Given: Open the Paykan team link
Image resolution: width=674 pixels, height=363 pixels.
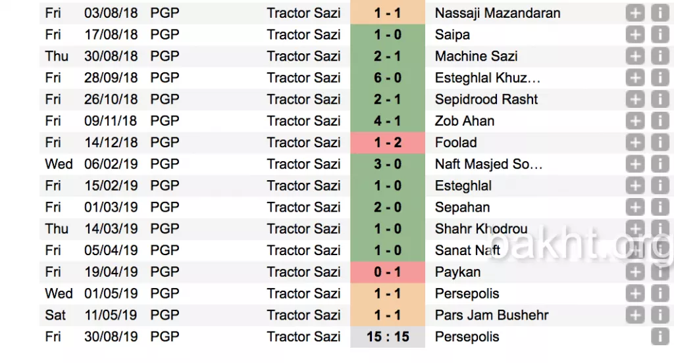Looking at the screenshot, I should point(457,272).
